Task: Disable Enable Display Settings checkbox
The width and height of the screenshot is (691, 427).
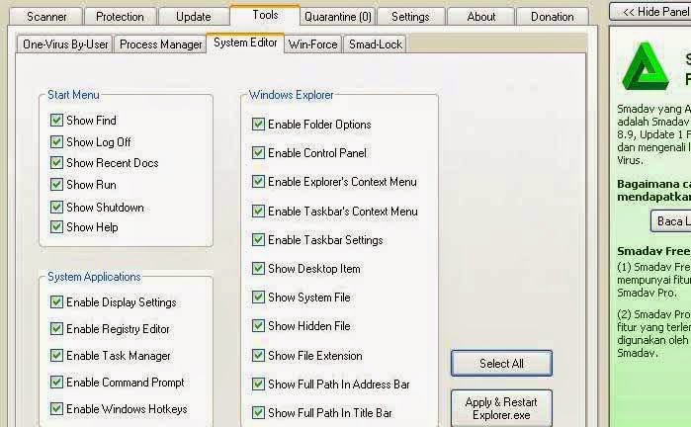Action: [x=56, y=301]
